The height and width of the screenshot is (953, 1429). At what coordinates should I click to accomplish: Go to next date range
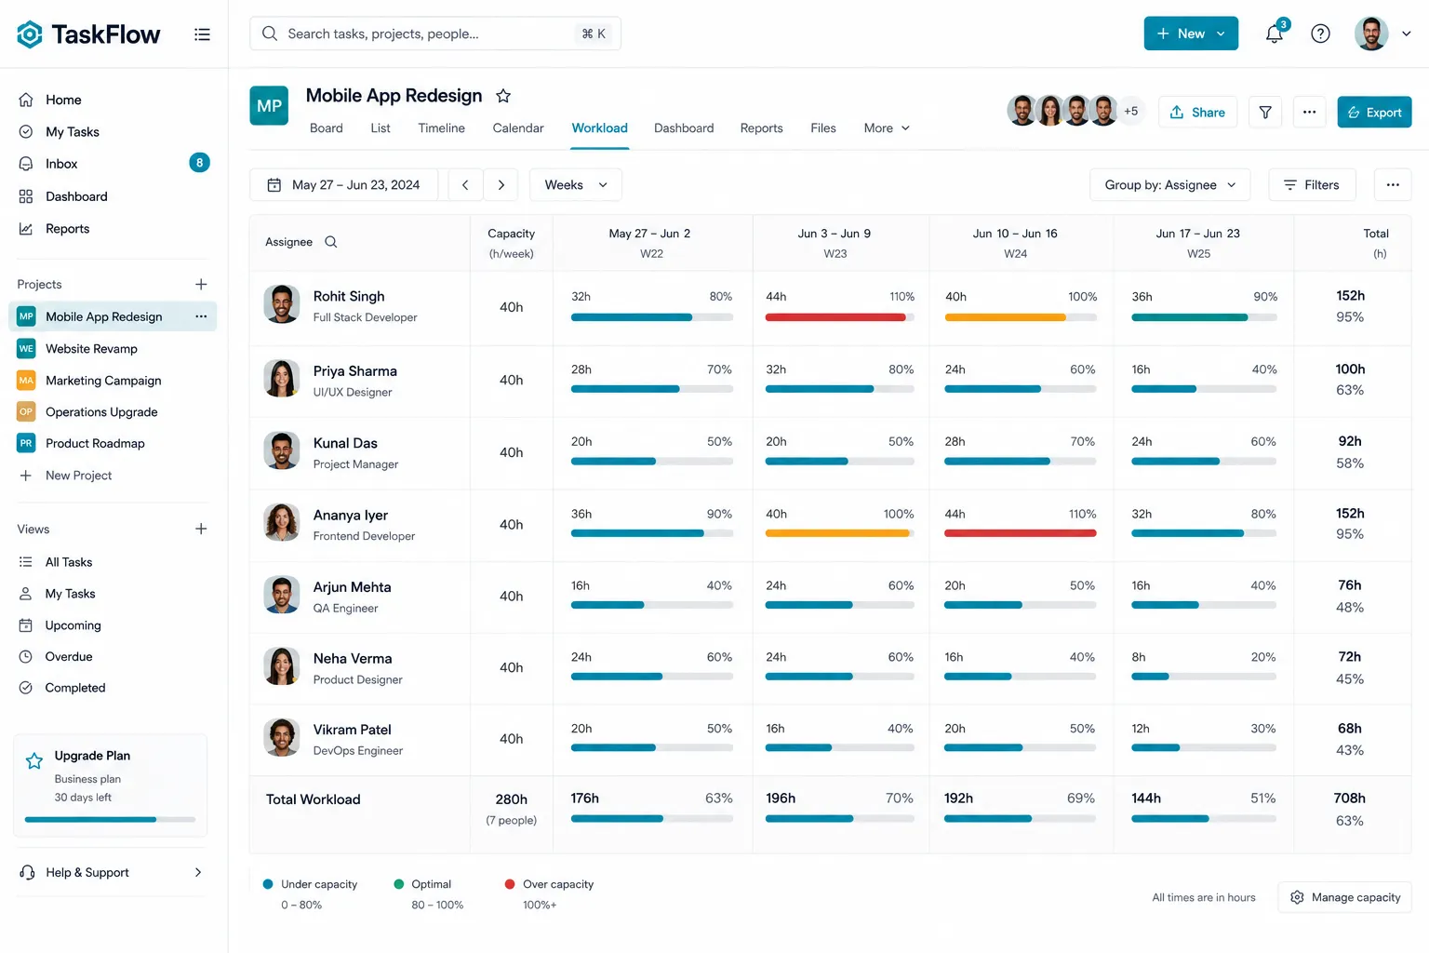point(501,184)
